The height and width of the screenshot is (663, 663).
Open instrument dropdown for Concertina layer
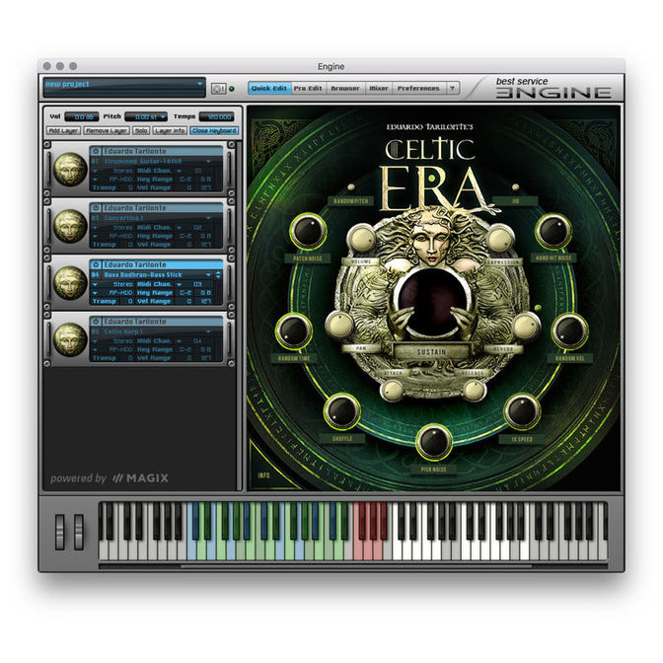[208, 218]
